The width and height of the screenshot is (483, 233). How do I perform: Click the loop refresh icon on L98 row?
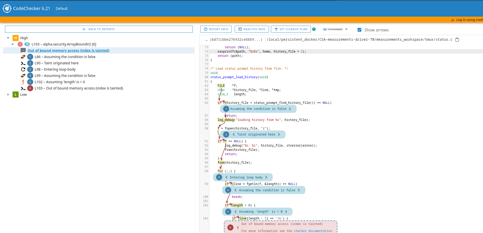point(23,69)
